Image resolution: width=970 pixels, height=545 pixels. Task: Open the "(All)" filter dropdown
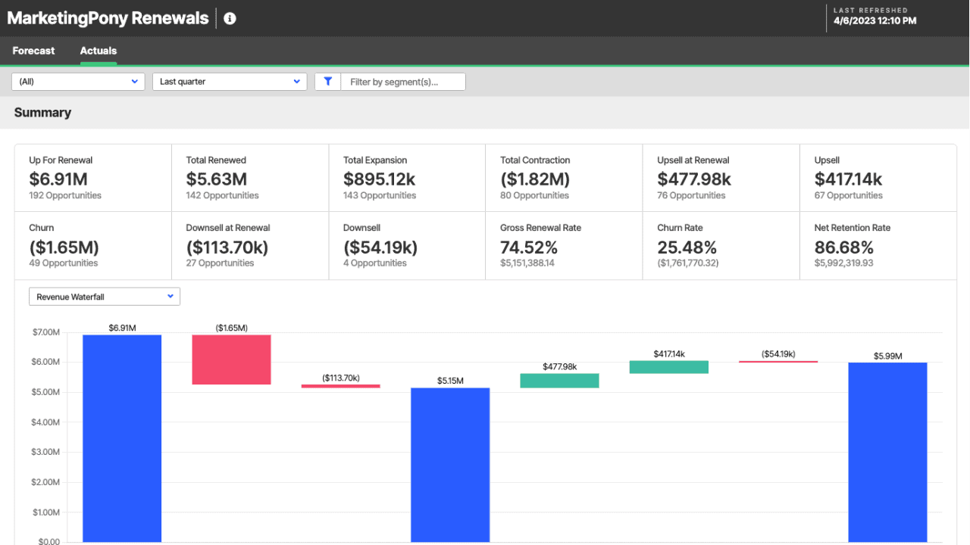(77, 81)
